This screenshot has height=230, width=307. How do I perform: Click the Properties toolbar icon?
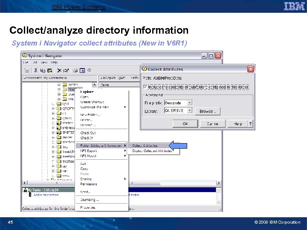tap(66, 70)
